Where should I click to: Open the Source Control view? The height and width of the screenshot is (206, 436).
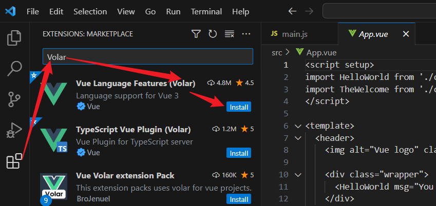(14, 99)
